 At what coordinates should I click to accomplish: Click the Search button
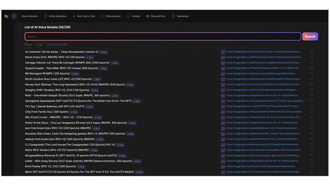pos(310,37)
